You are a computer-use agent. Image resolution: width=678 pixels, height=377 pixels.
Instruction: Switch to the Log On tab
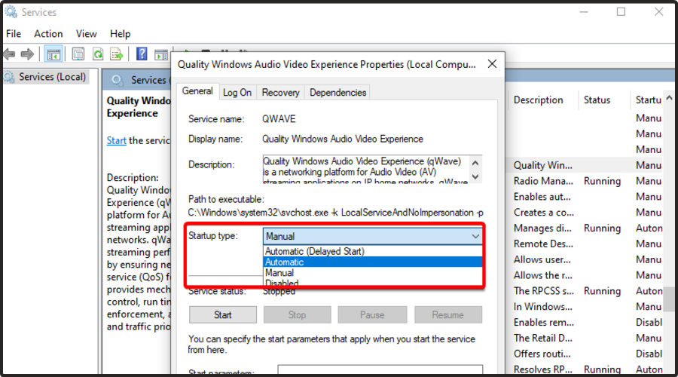point(237,92)
